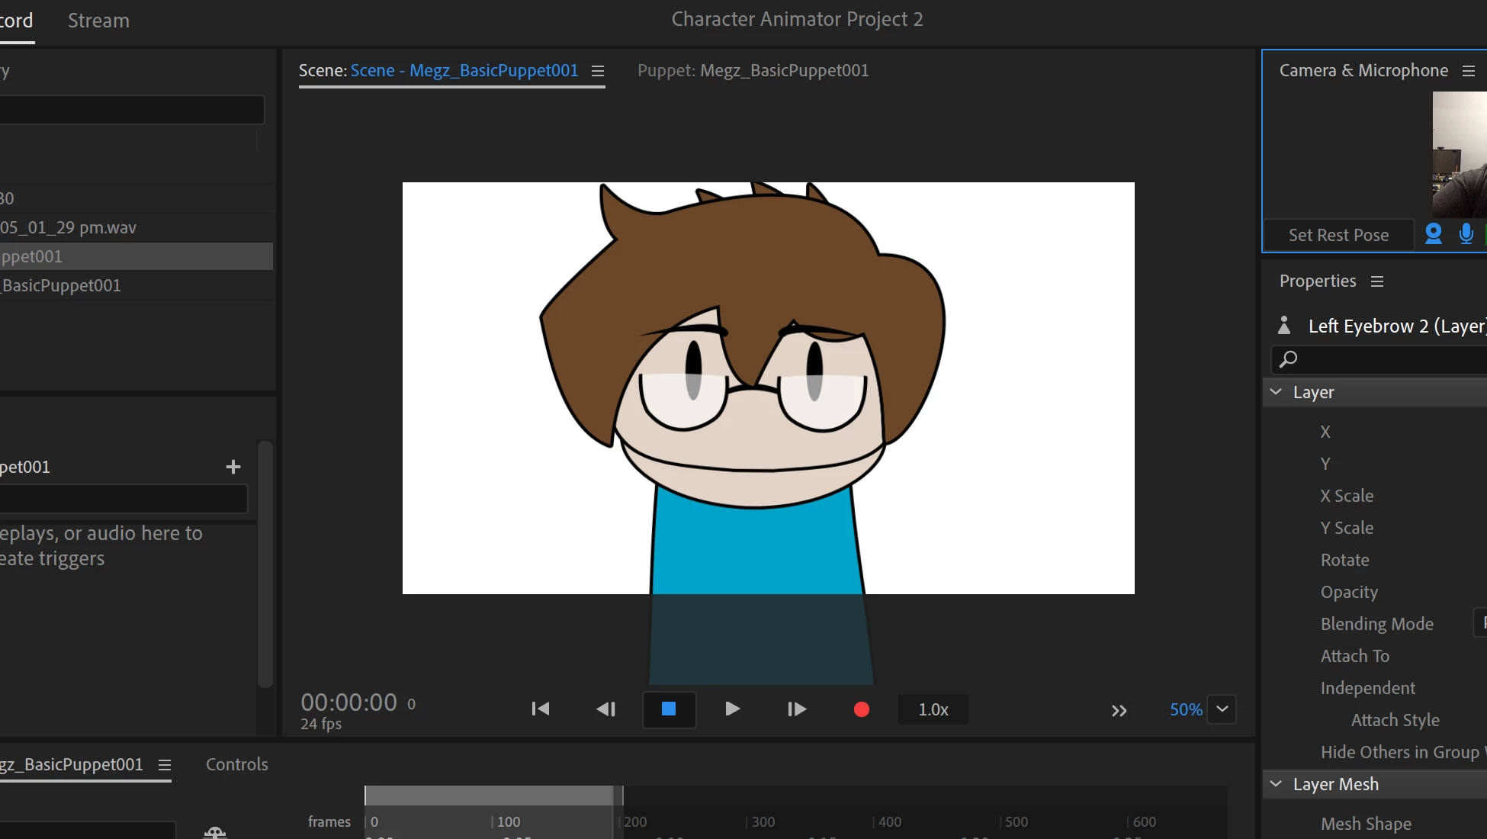The height and width of the screenshot is (839, 1487).
Task: Open the zoom percentage dropdown
Action: 1222,709
